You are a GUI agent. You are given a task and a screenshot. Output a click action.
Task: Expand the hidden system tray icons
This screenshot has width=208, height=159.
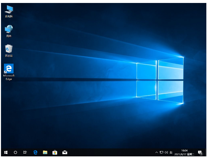[156, 153]
